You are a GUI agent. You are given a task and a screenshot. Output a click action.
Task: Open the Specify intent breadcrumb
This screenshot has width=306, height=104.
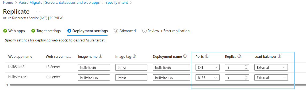[117, 3]
